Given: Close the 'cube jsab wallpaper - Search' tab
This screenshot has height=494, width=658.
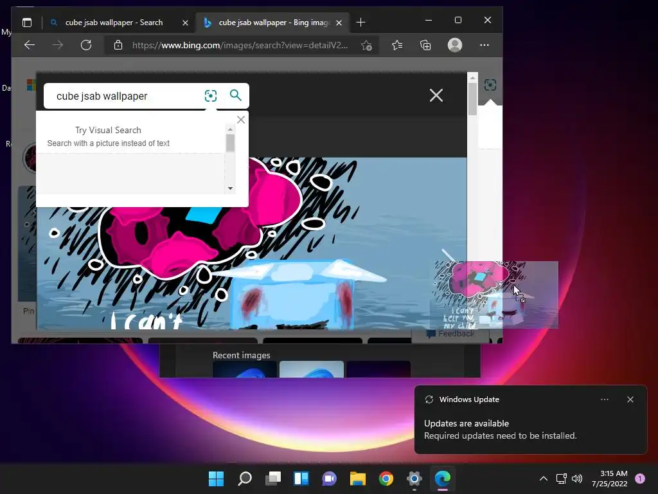Looking at the screenshot, I should pyautogui.click(x=185, y=23).
